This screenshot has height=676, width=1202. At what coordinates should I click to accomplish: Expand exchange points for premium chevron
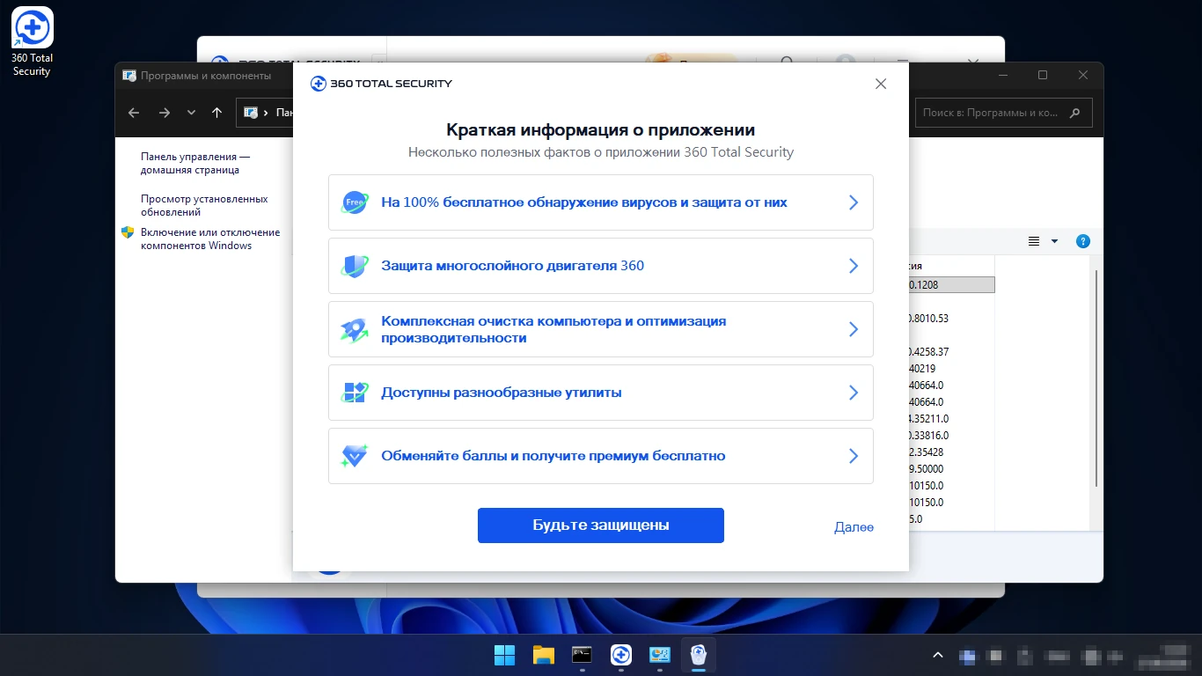853,456
